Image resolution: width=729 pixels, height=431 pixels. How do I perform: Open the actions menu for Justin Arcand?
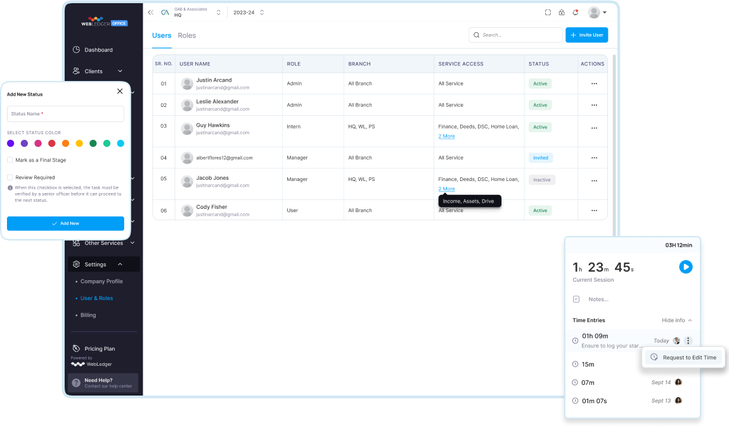(593, 83)
